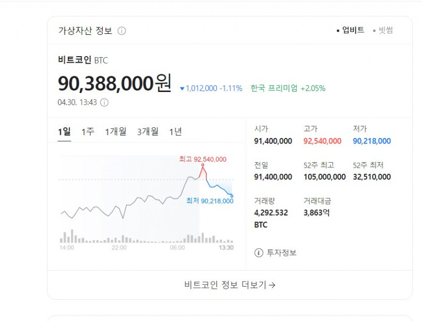Open 비트코인 정보 더보기 link
422x321 pixels.
click(230, 285)
